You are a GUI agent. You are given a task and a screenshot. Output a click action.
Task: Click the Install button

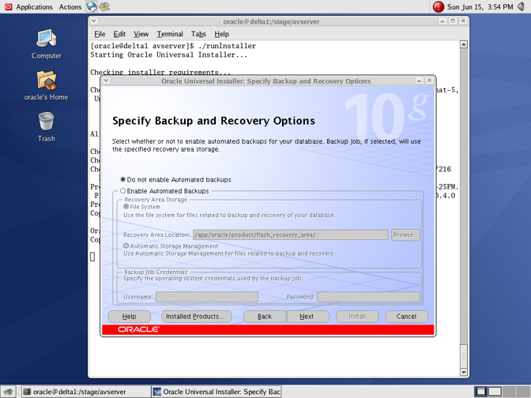[x=357, y=317]
